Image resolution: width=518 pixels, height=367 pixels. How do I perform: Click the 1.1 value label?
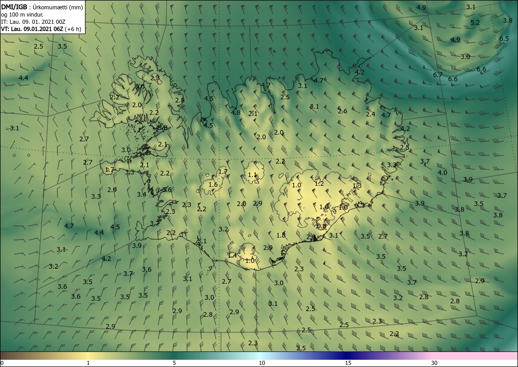pyautogui.click(x=252, y=174)
